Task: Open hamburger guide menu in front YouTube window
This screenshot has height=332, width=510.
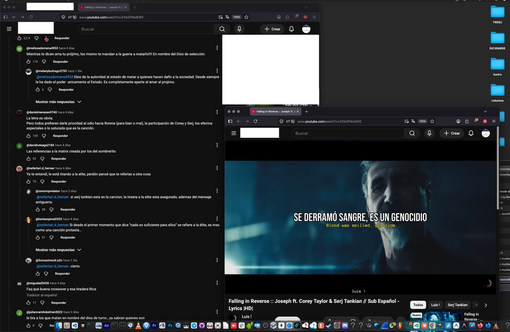Action: tap(233, 133)
